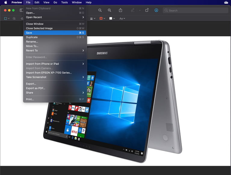Close the open File menu
The image size is (231, 175).
pos(28,2)
